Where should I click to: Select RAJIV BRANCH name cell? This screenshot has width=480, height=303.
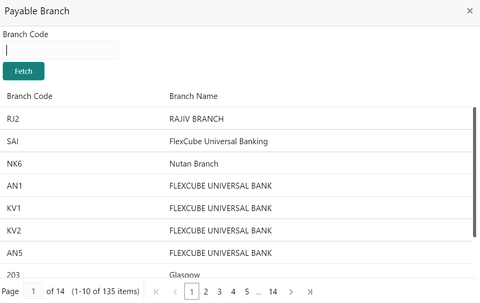pyautogui.click(x=196, y=119)
